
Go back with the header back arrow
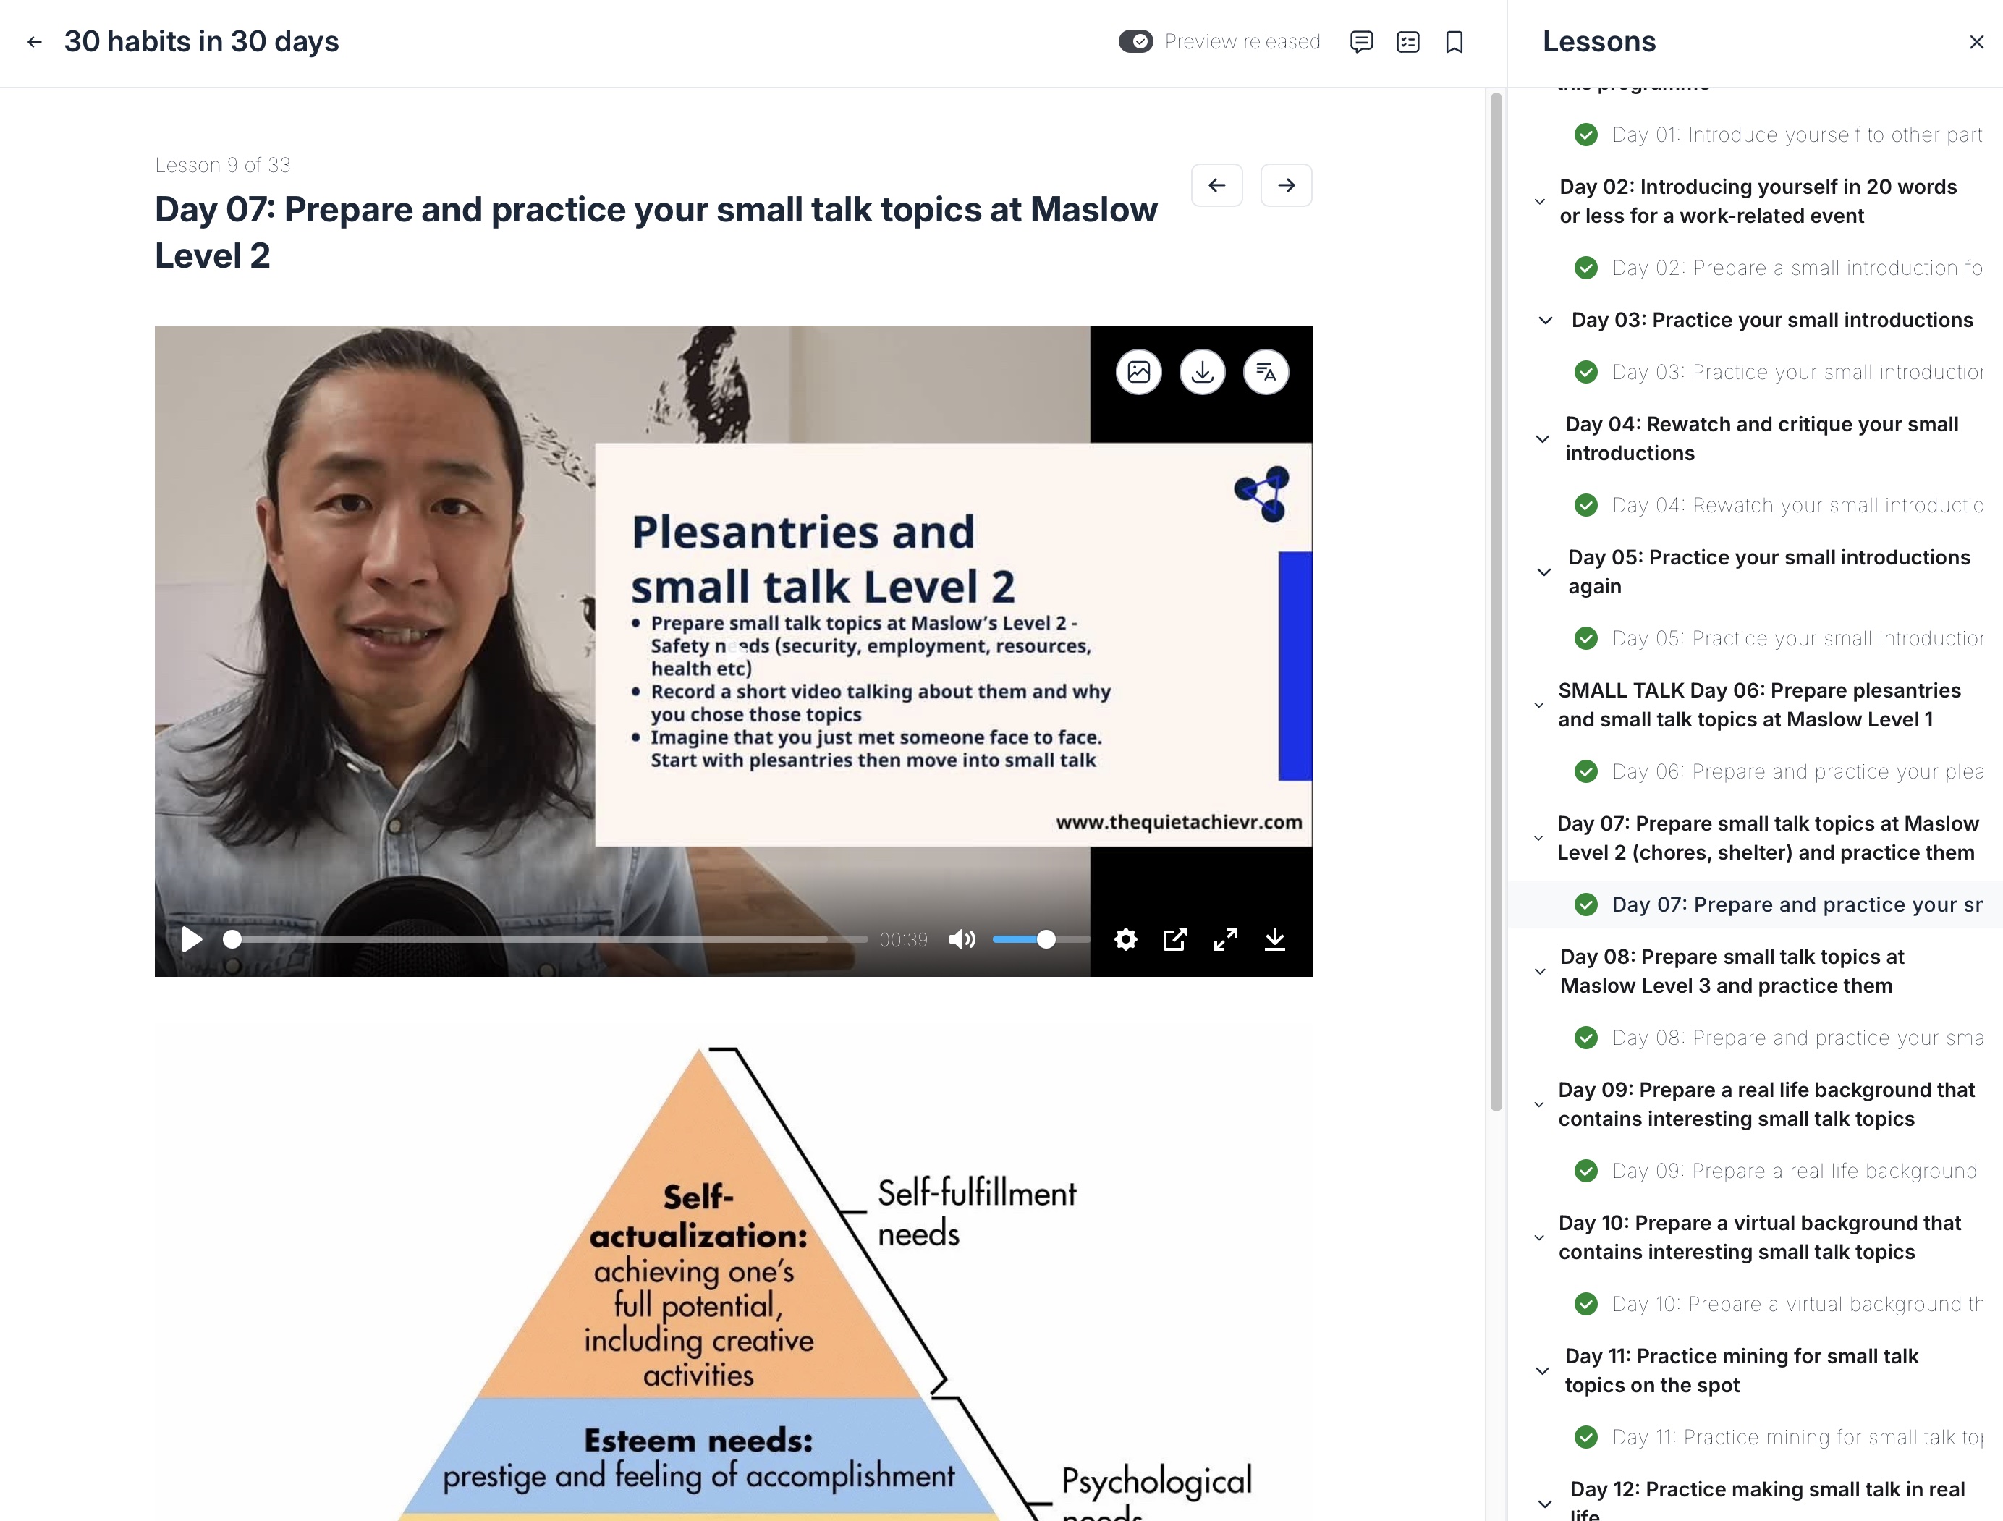point(35,42)
